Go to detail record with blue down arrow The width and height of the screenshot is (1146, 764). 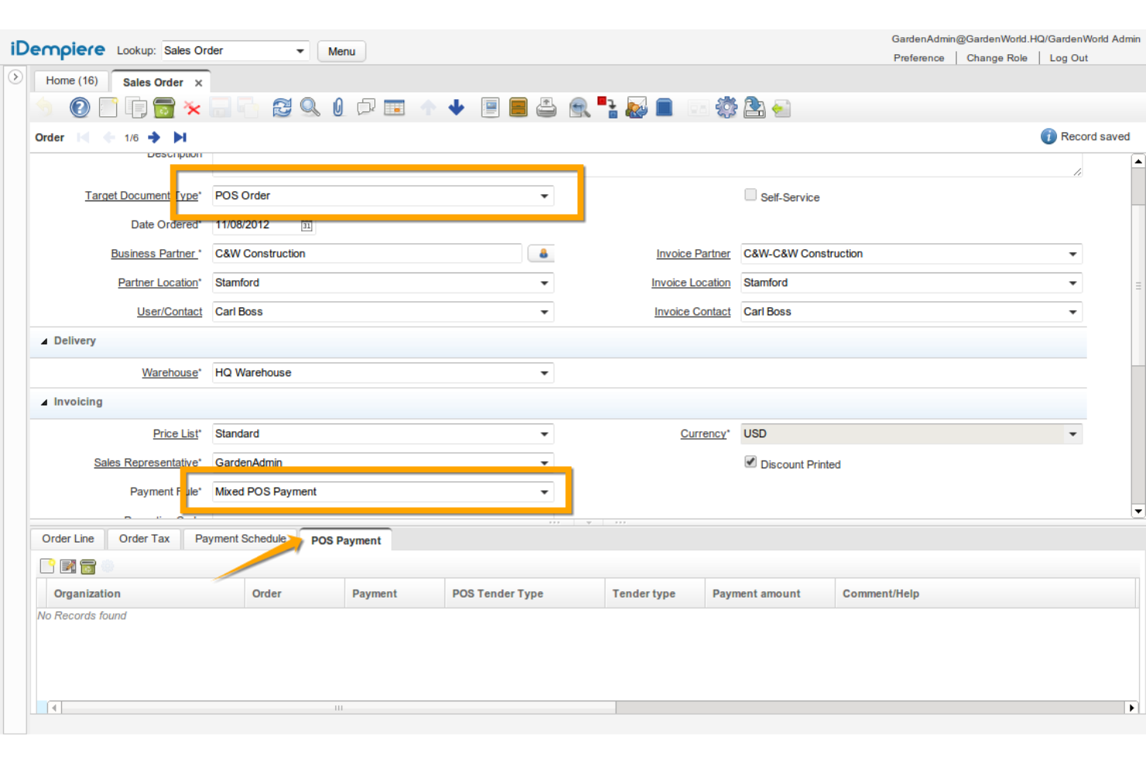456,108
